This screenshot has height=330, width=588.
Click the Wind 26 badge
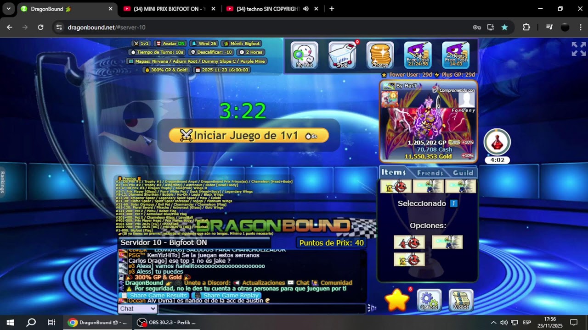click(x=204, y=44)
